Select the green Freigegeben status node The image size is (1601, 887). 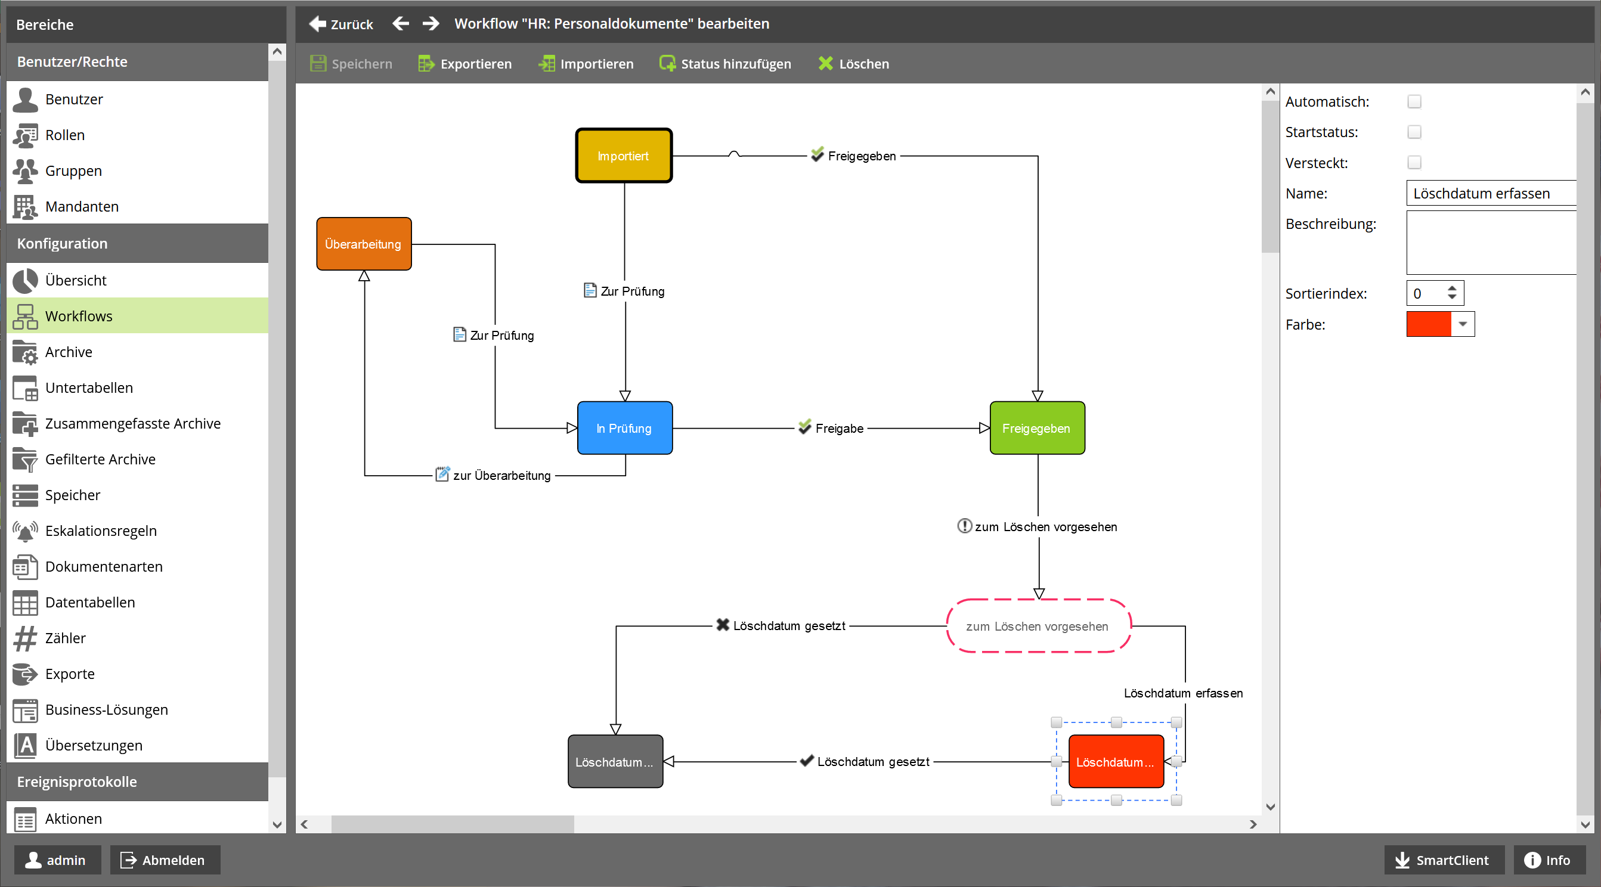[1037, 428]
